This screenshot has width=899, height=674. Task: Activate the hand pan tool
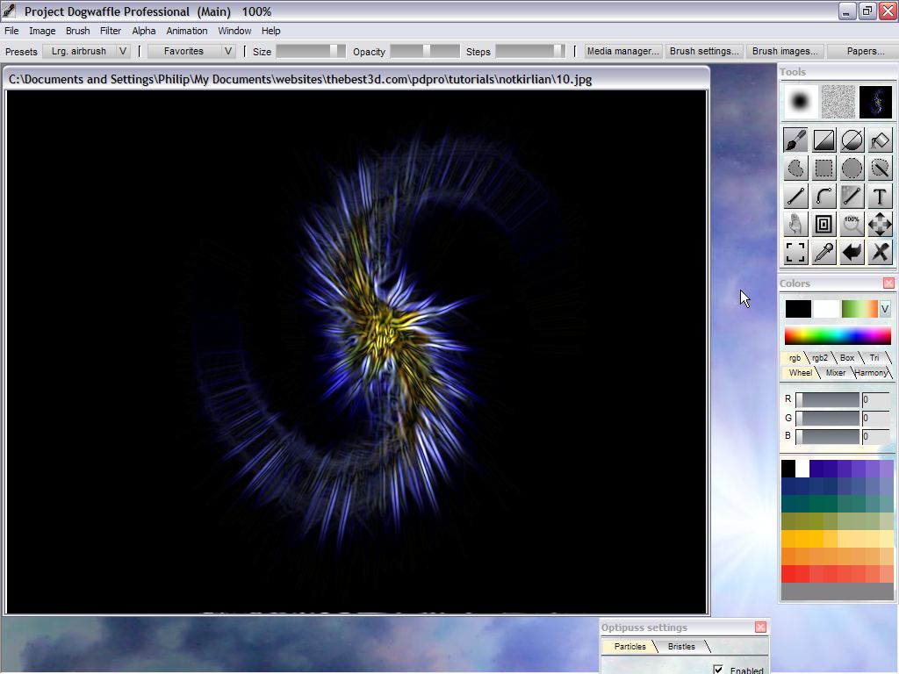click(795, 225)
